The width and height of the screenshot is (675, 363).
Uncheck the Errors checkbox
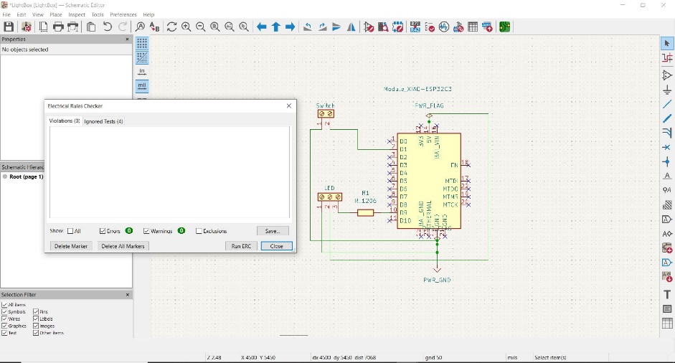point(103,231)
